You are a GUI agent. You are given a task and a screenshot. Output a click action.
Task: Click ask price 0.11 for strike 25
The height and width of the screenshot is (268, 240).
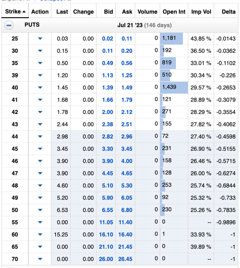click(127, 39)
